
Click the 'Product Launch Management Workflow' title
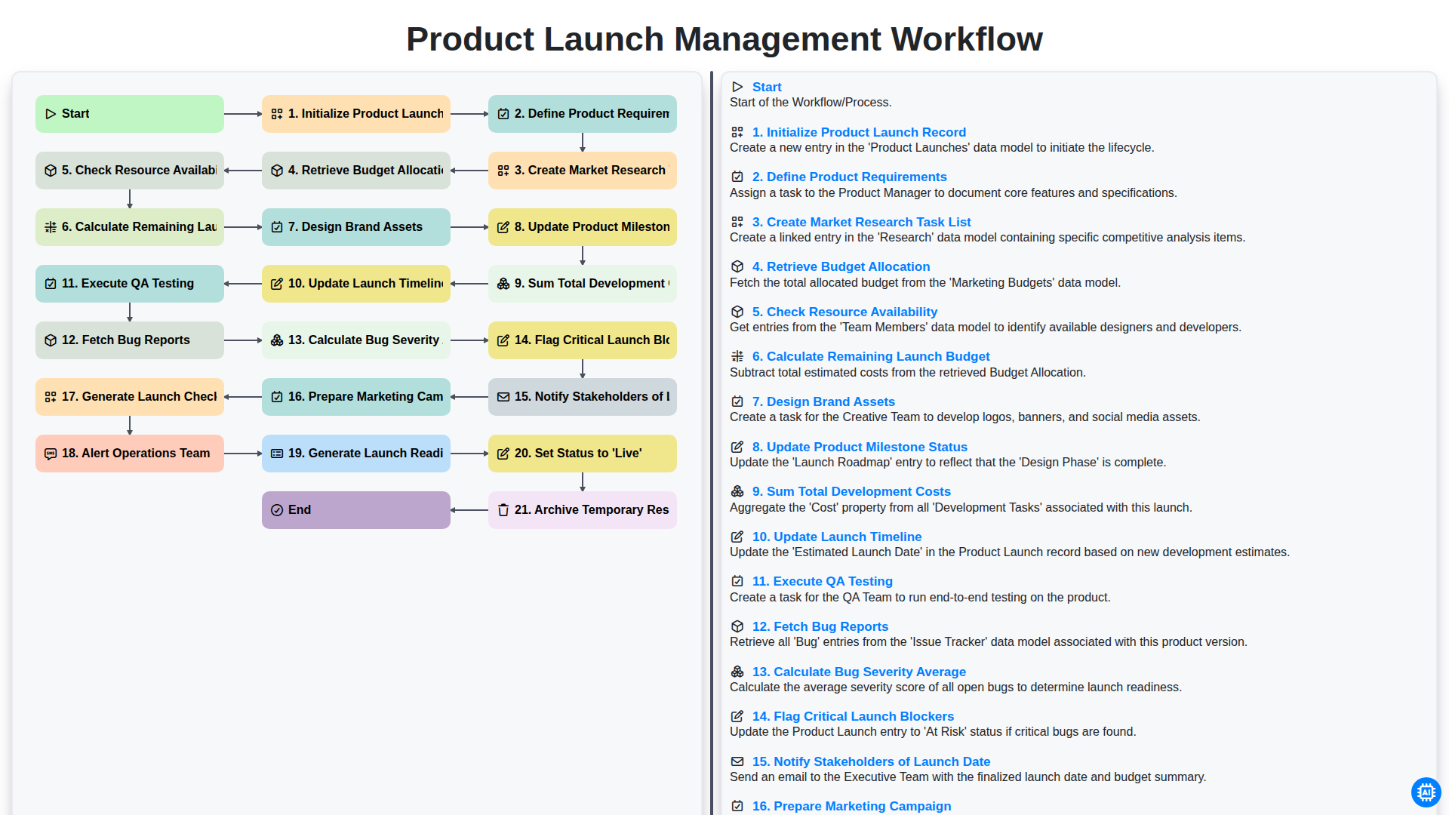coord(724,38)
